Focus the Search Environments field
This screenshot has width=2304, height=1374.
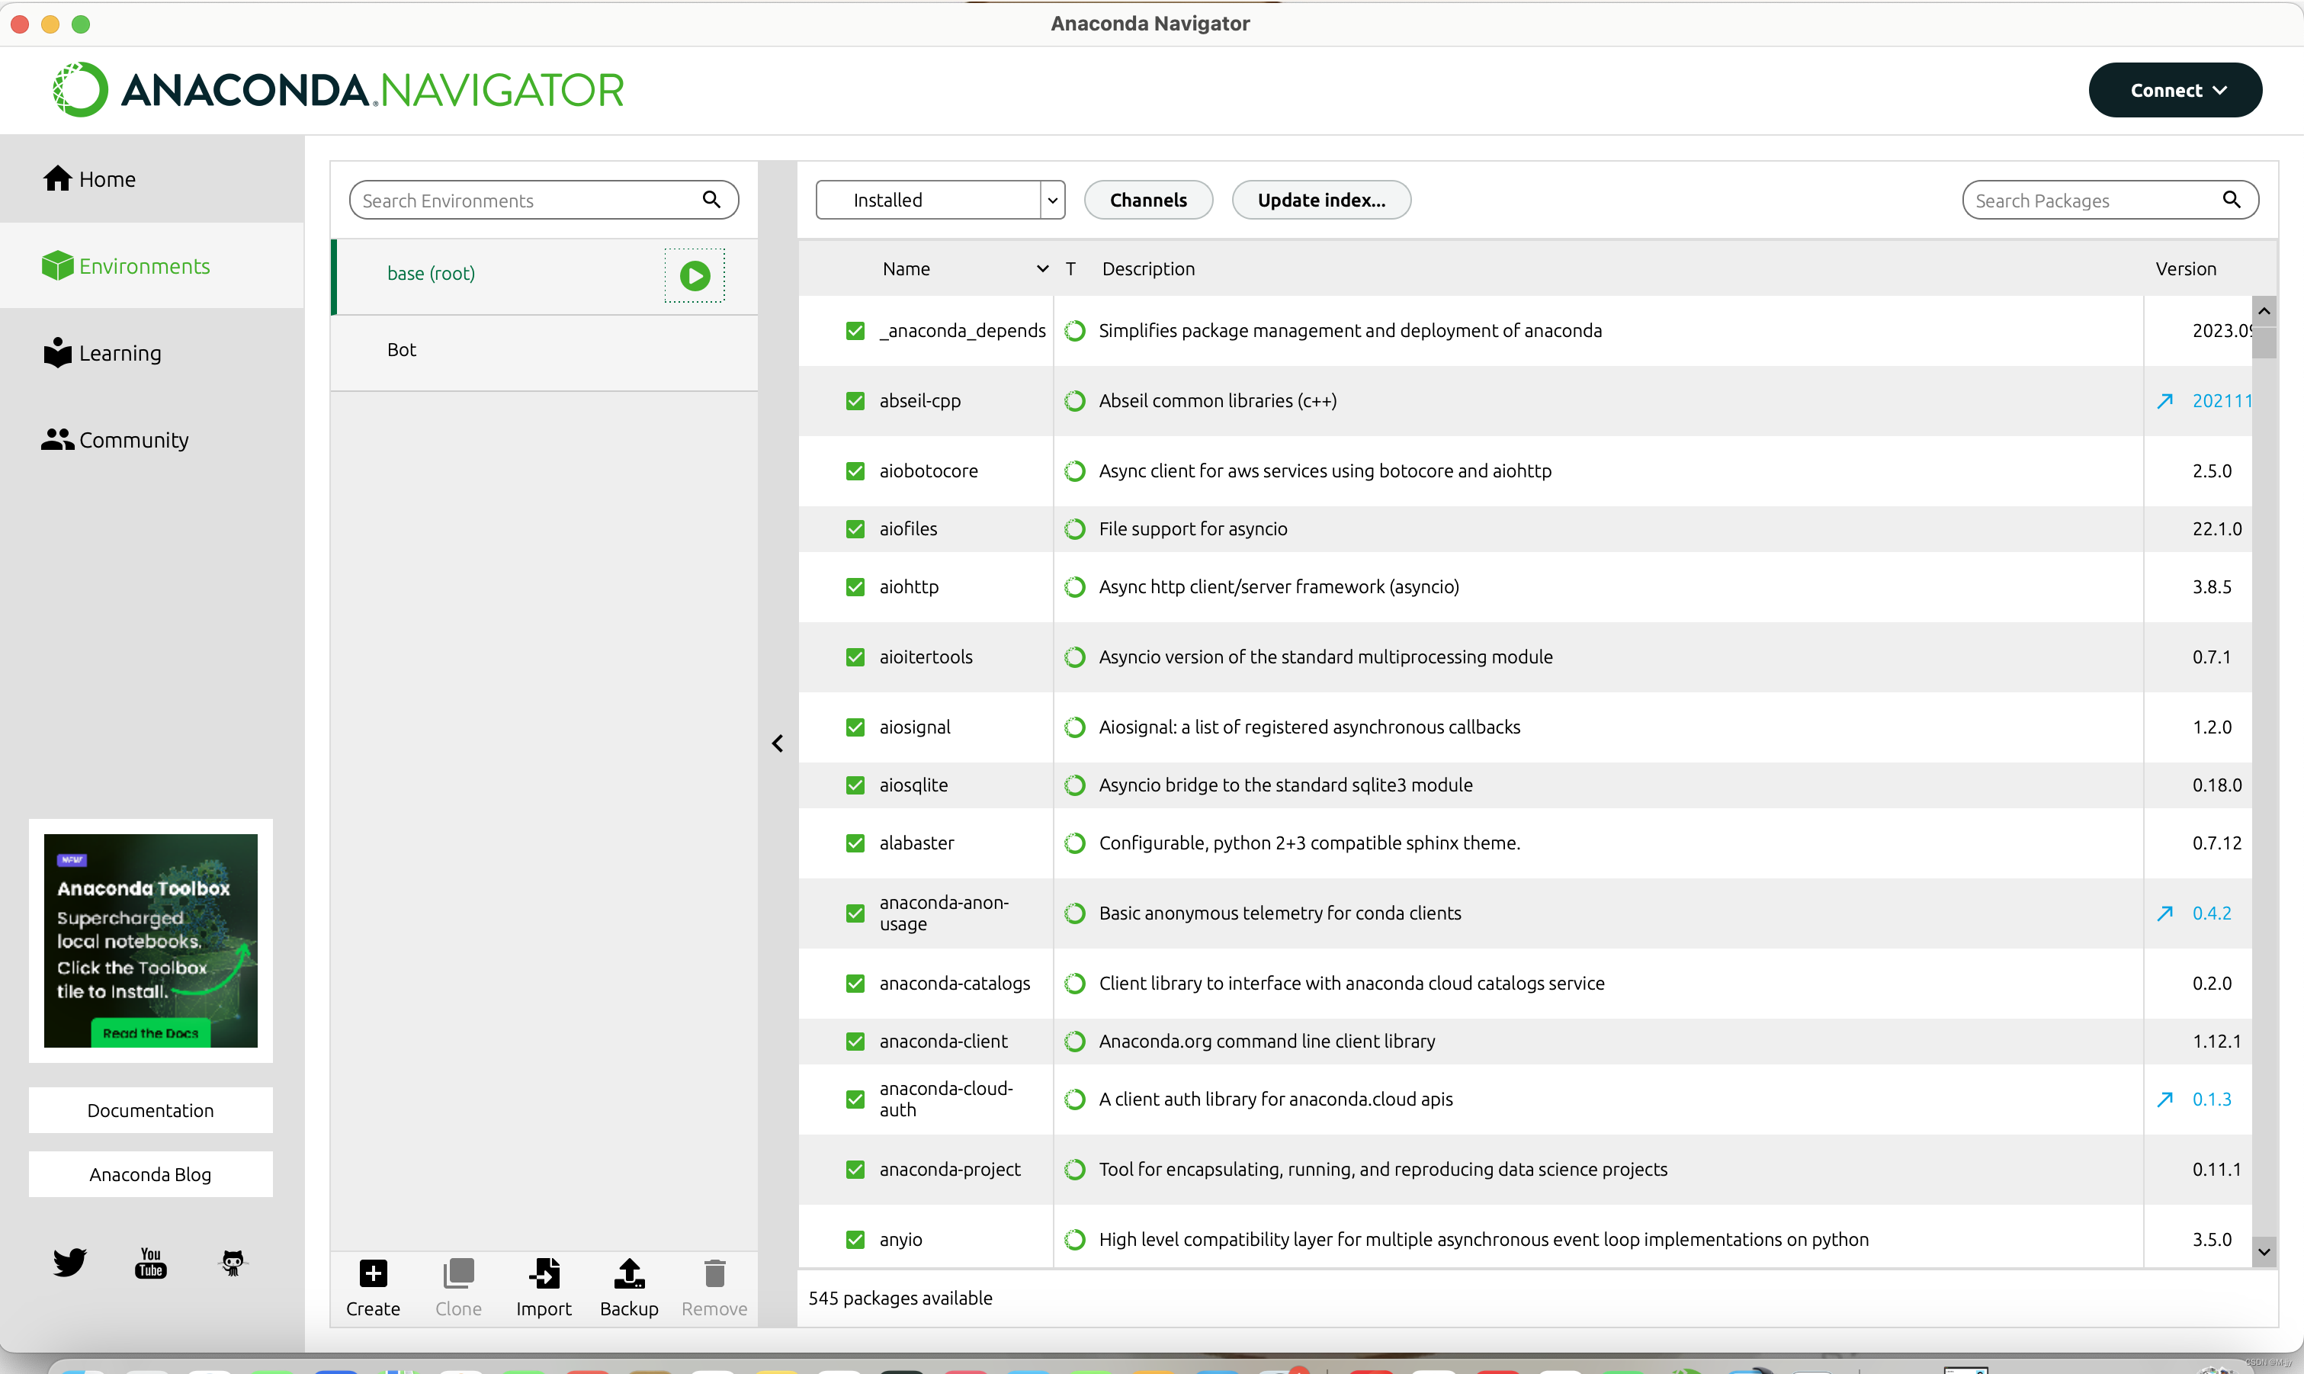click(x=544, y=200)
